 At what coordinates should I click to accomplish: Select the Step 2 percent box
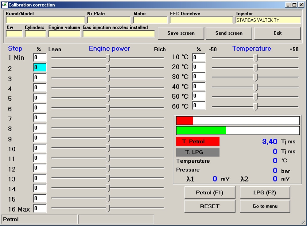coord(40,68)
